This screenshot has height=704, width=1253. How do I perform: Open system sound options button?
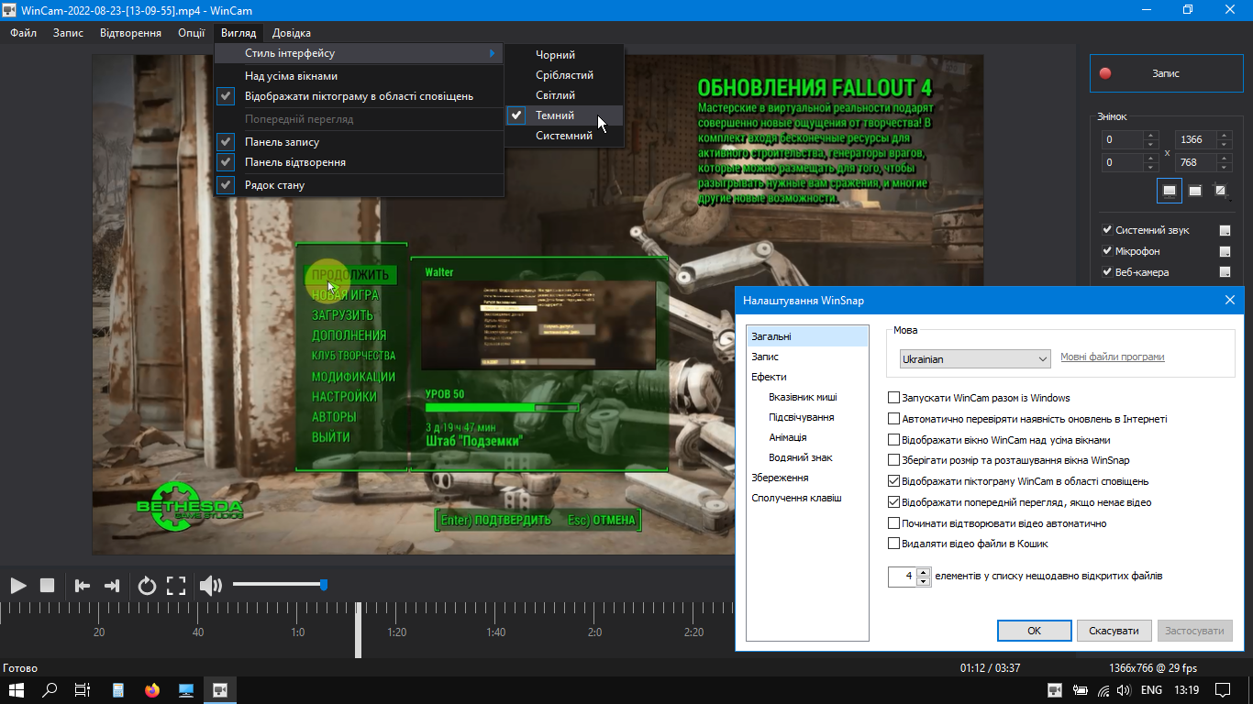tap(1225, 230)
